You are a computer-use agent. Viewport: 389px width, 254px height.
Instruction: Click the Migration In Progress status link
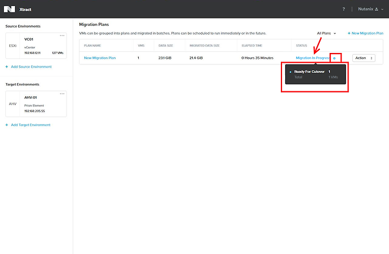click(313, 58)
